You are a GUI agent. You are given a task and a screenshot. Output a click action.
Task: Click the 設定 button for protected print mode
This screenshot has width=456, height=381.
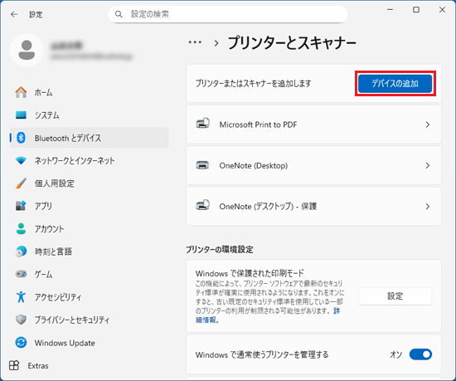pyautogui.click(x=395, y=296)
